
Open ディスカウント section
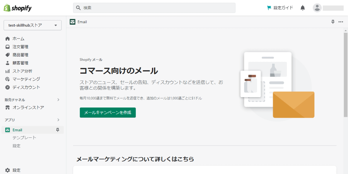26,87
